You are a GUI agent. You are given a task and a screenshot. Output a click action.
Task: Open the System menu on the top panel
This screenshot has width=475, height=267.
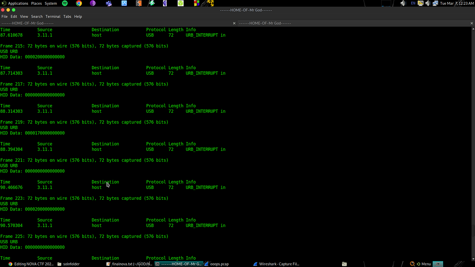[x=50, y=3]
